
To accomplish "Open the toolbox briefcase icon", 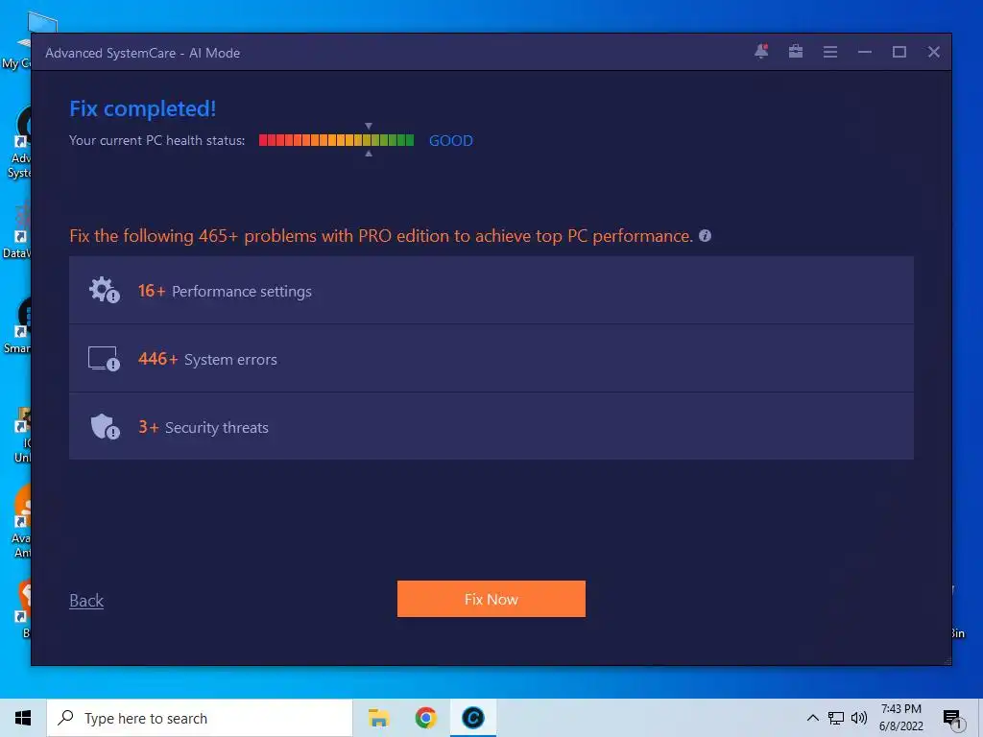I will (796, 52).
